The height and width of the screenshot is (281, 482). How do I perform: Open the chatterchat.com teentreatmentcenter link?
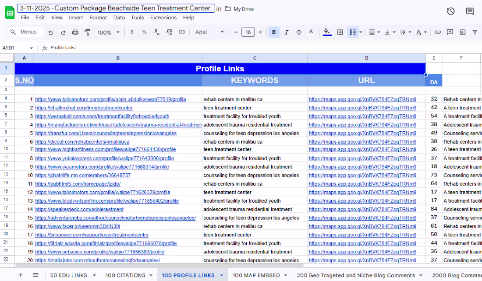point(84,108)
